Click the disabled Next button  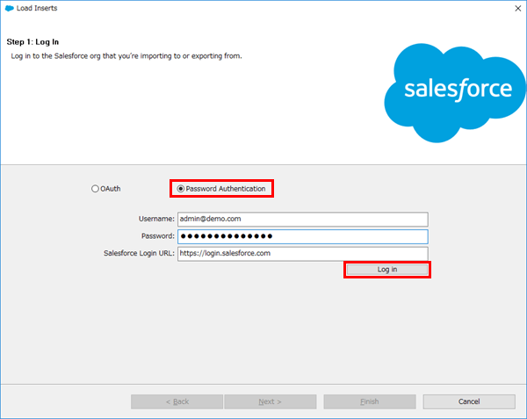pyautogui.click(x=271, y=401)
